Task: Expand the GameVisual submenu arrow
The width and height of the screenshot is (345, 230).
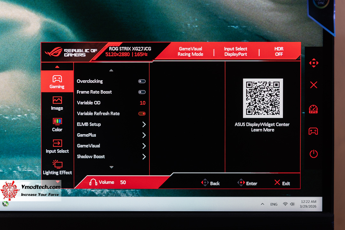Action: click(x=144, y=146)
